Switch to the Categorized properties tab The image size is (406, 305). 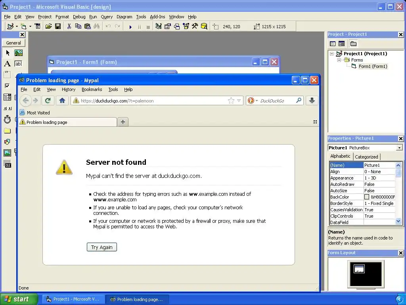(x=366, y=156)
